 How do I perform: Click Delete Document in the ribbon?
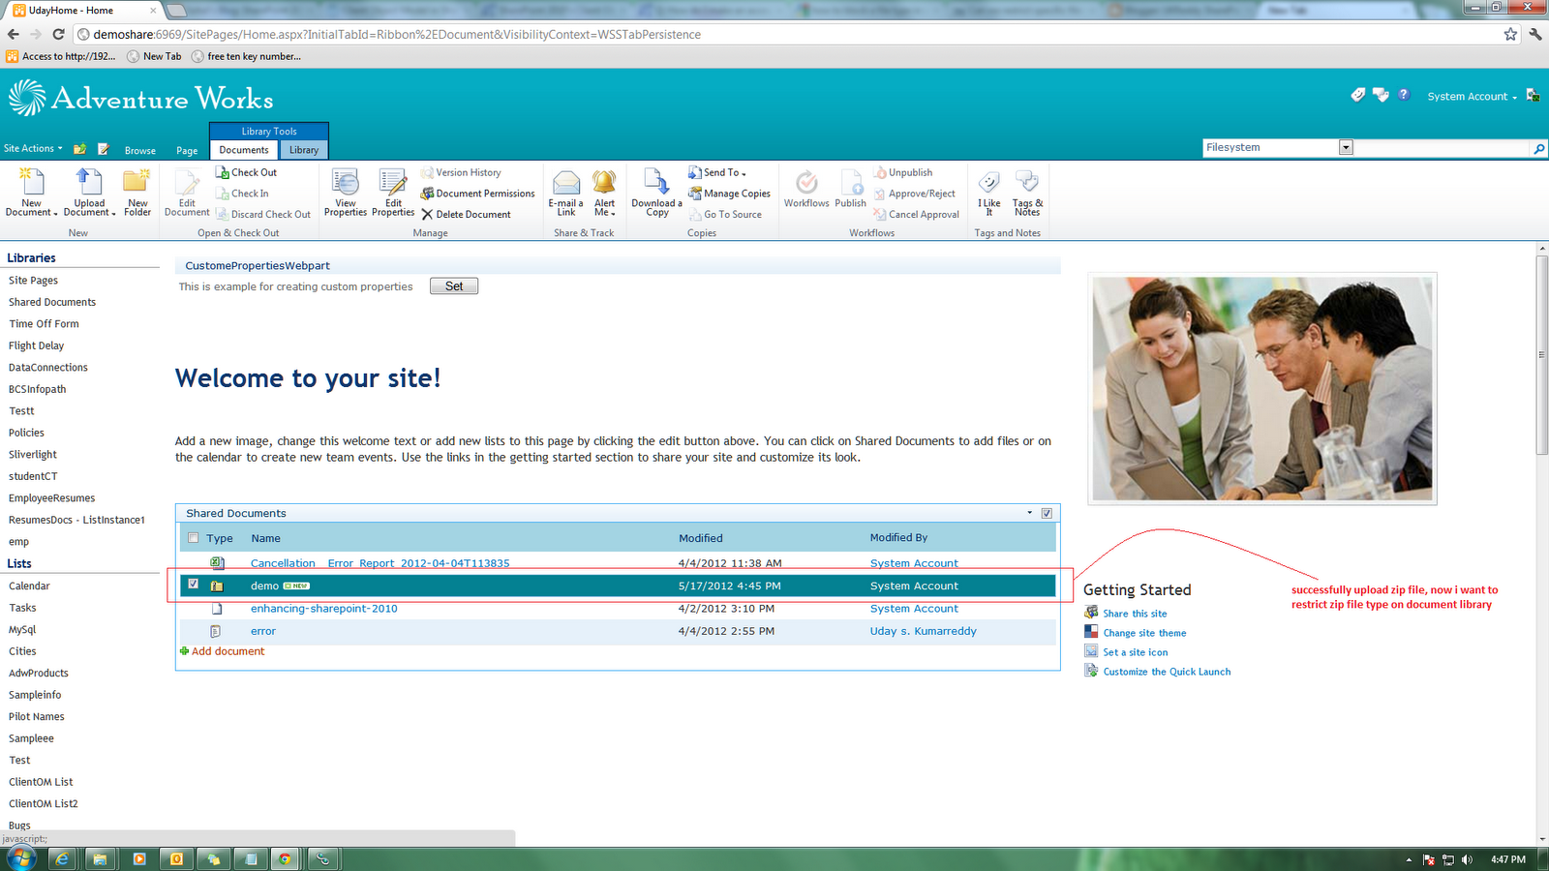click(x=466, y=215)
